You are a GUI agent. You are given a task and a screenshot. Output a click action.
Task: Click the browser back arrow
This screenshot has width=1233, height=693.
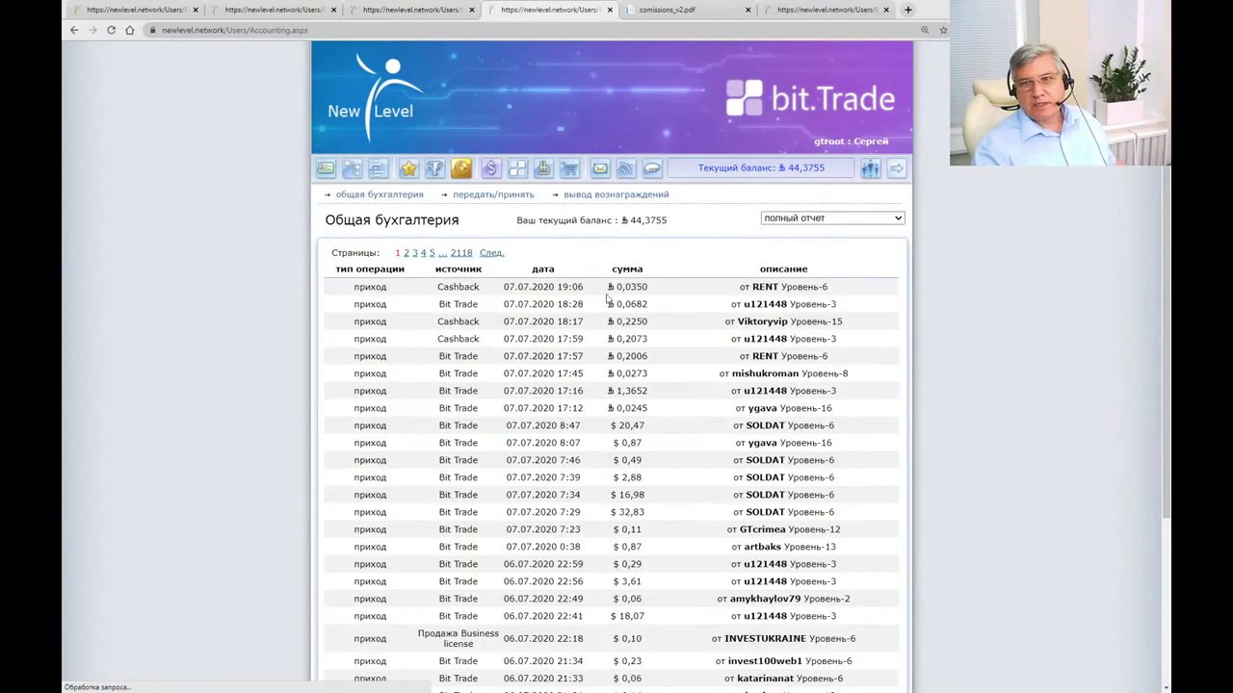74,30
